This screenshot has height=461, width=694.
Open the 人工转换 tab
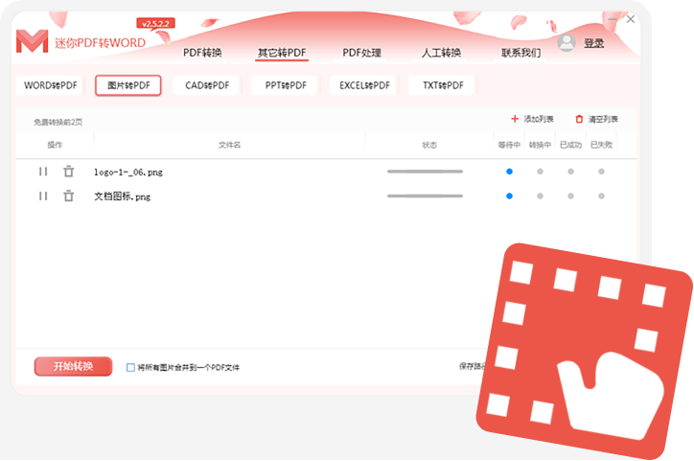pos(441,53)
